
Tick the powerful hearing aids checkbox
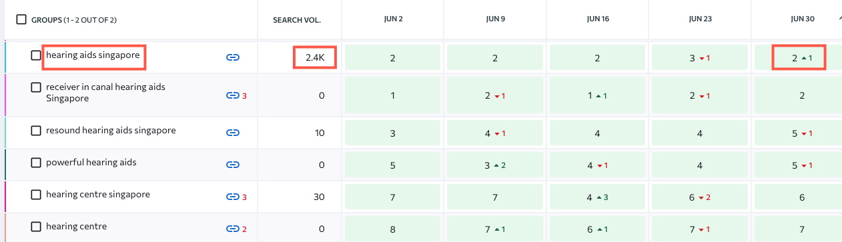[x=36, y=163]
